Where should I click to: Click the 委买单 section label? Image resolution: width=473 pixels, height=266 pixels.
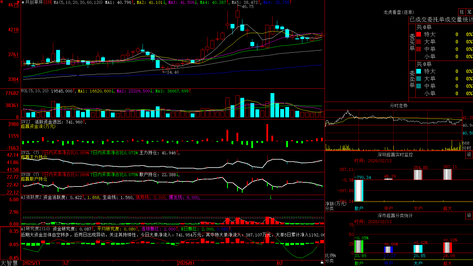pyautogui.click(x=412, y=42)
